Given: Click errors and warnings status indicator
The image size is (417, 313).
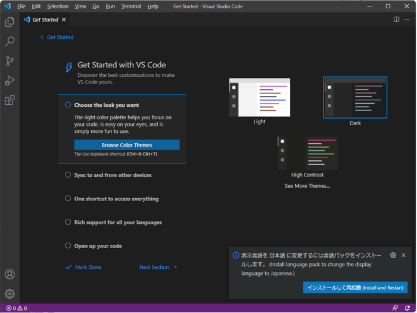Looking at the screenshot, I should coord(17,308).
